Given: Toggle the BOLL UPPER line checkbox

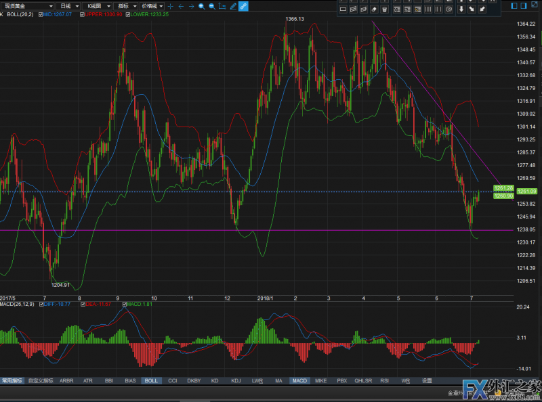Looking at the screenshot, I should (81, 14).
